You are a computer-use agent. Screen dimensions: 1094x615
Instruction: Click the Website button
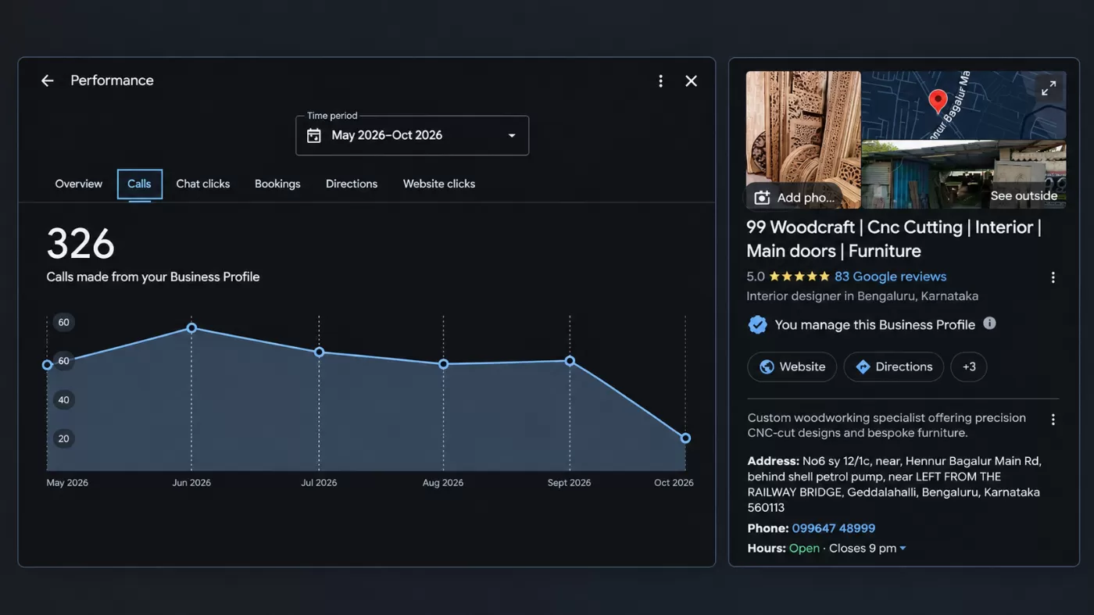[792, 366]
